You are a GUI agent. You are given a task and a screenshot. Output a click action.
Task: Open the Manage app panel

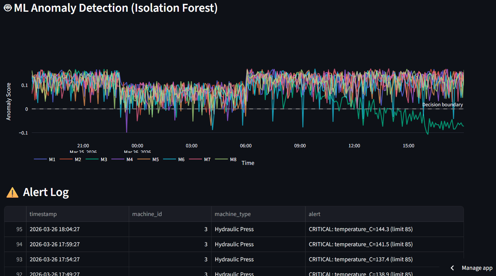(x=477, y=268)
